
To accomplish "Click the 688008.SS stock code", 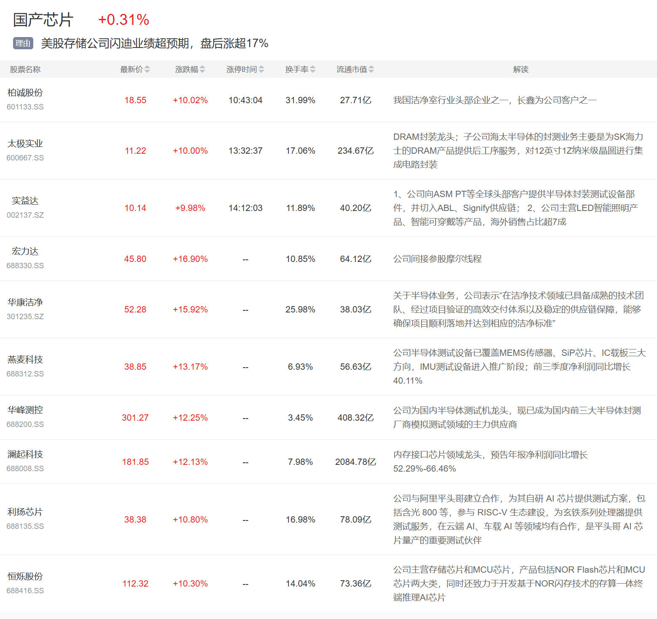I will click(x=25, y=469).
